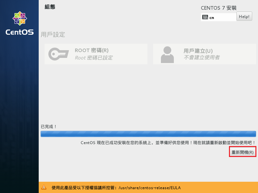Click the EULA license path notice
The height and width of the screenshot is (193, 258).
click(x=116, y=188)
